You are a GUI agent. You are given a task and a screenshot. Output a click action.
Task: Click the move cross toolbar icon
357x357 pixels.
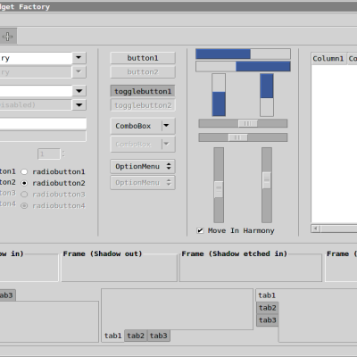7,37
